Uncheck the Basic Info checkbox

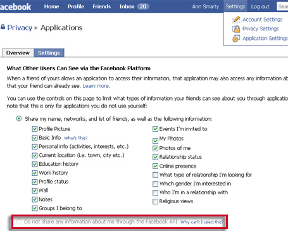coord(35,138)
